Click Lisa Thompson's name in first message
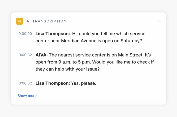The image size is (177, 117). point(53,34)
